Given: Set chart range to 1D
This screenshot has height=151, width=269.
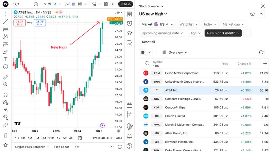Looking at the screenshot, I should point(17,138).
